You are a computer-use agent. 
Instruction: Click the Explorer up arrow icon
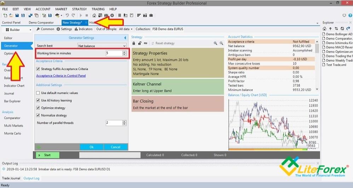330,29
